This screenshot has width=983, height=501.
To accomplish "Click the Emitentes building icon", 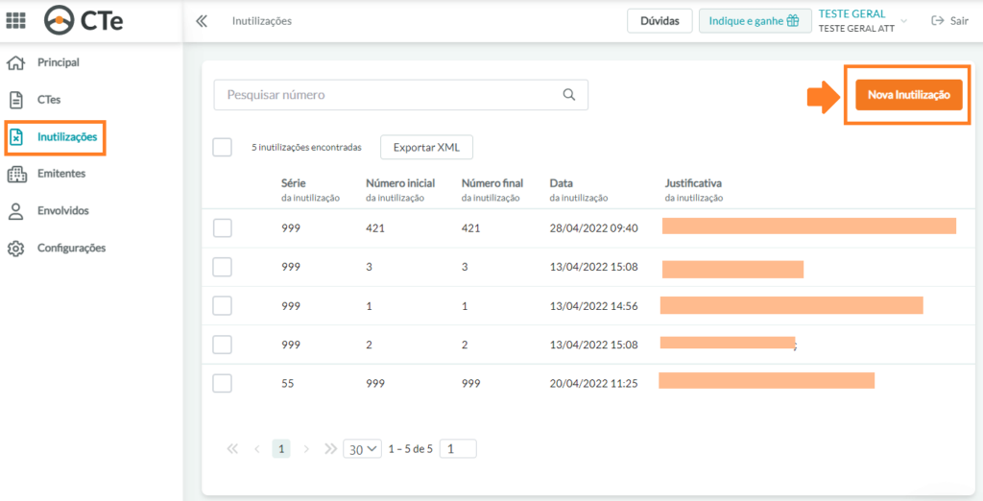I will tap(16, 175).
